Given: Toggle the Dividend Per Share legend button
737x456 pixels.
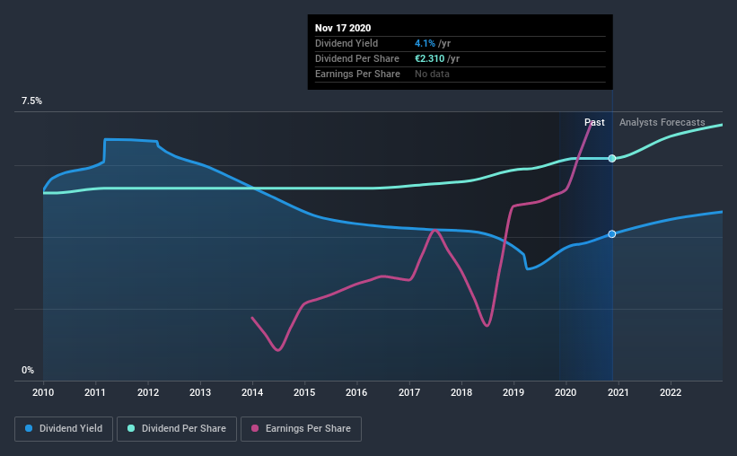Looking at the screenshot, I should pos(177,429).
